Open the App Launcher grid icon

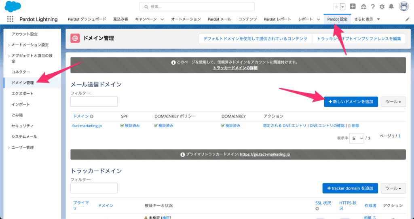point(10,19)
